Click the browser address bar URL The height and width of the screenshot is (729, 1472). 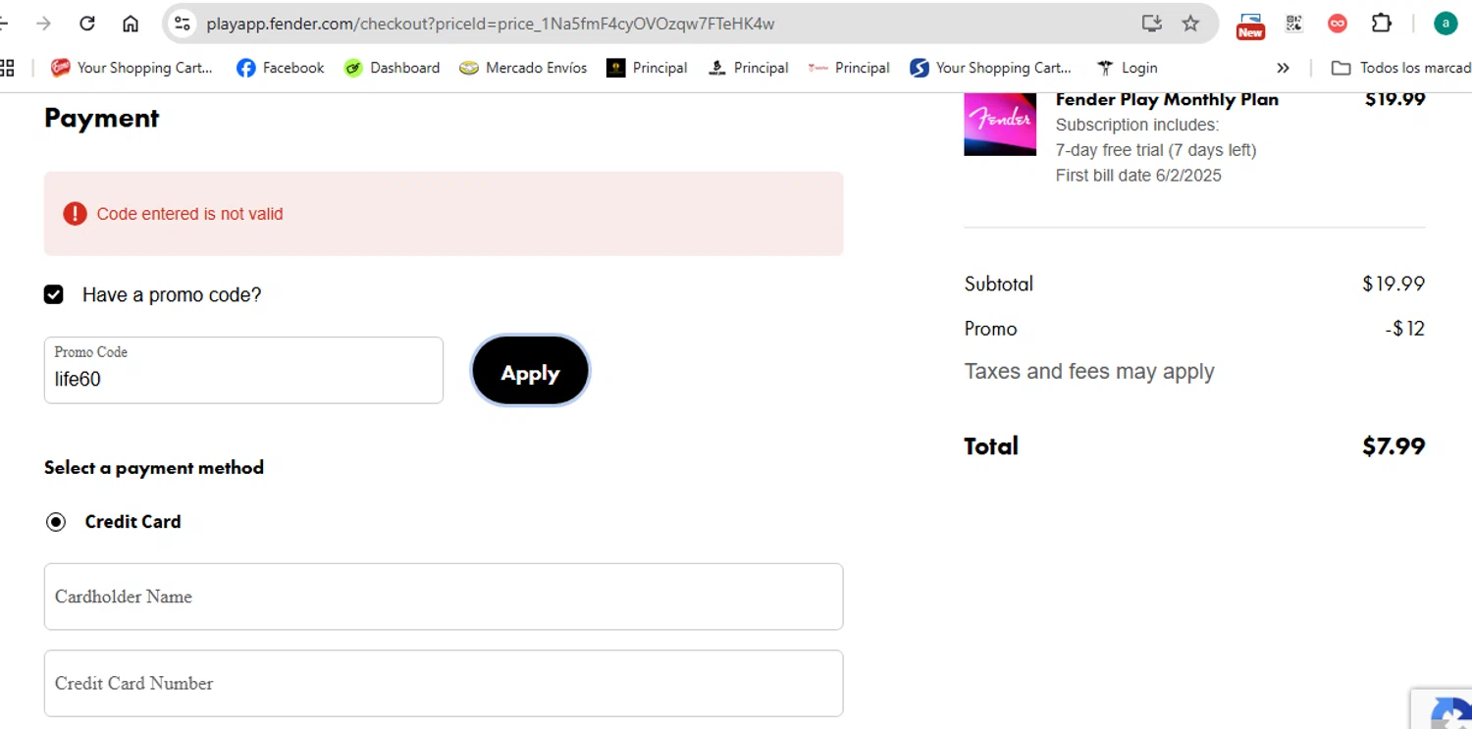tap(491, 24)
